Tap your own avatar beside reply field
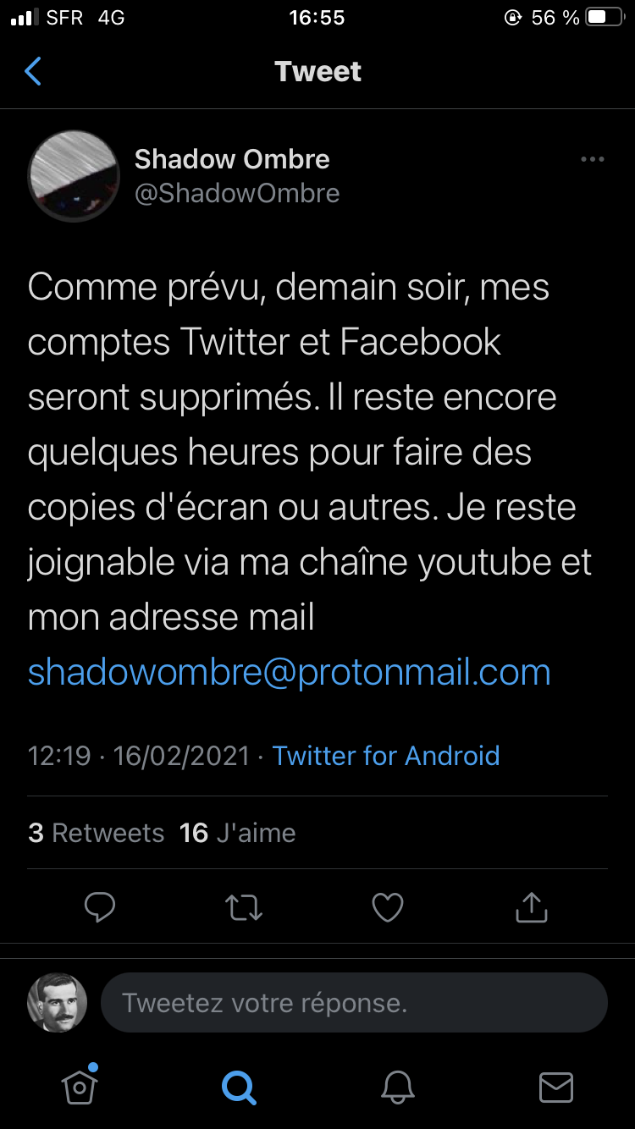635x1129 pixels. [58, 1003]
